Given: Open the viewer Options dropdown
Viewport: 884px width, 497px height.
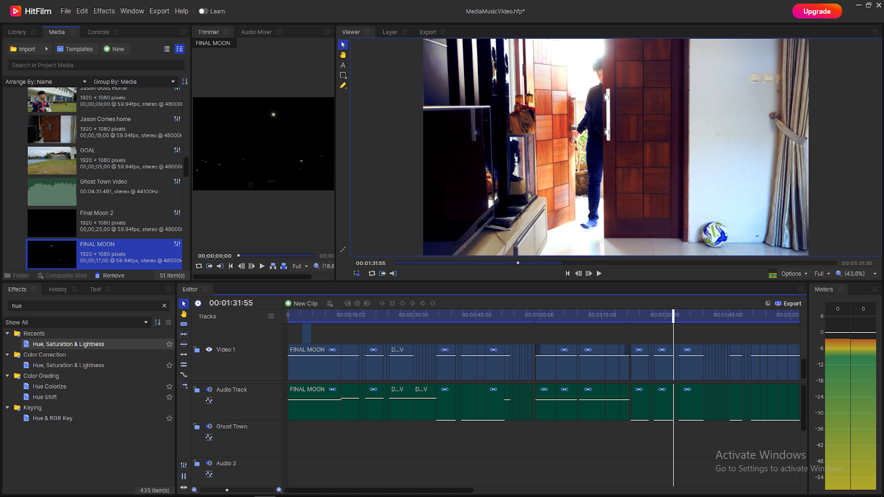Looking at the screenshot, I should pyautogui.click(x=794, y=274).
